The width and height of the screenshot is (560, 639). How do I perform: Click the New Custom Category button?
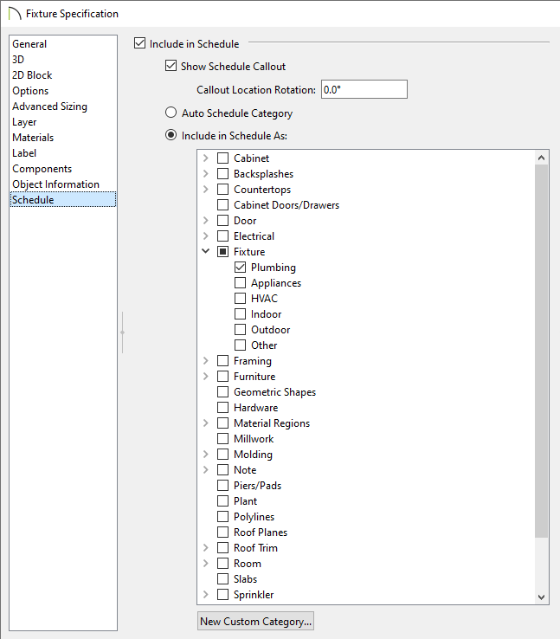[x=255, y=622]
